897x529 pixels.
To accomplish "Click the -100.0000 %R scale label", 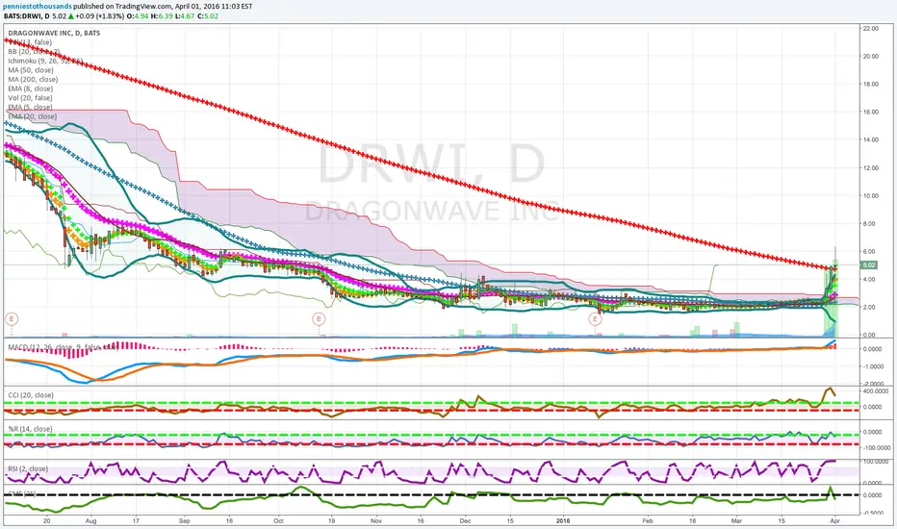I will coord(877,448).
